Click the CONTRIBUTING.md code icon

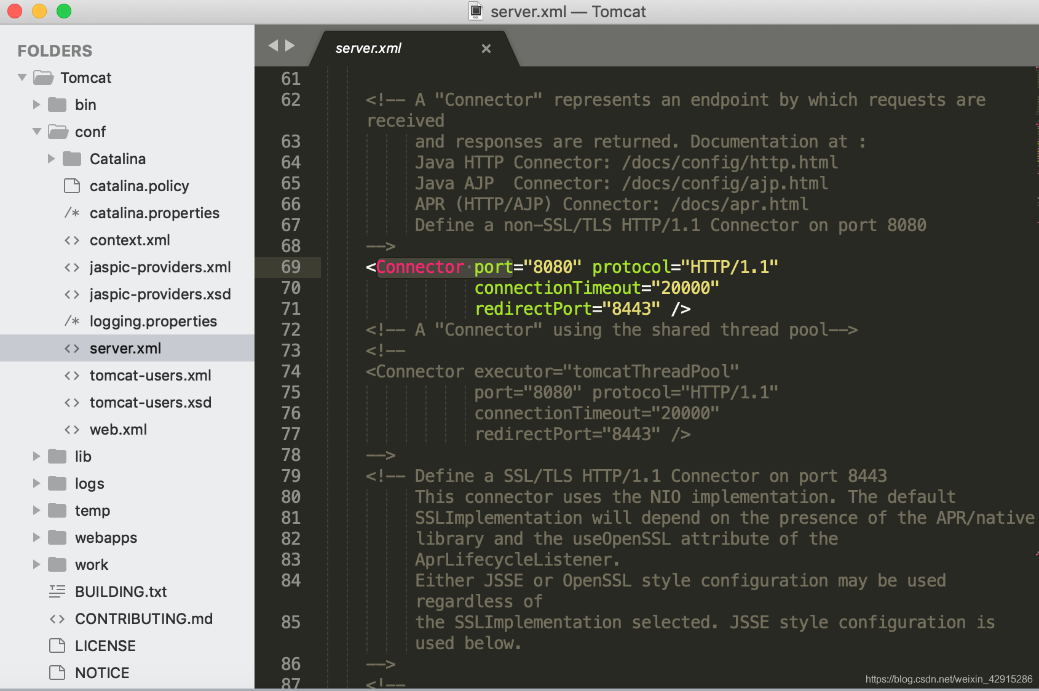tap(57, 618)
